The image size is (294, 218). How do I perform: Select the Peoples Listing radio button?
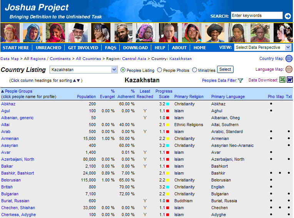pos(123,70)
